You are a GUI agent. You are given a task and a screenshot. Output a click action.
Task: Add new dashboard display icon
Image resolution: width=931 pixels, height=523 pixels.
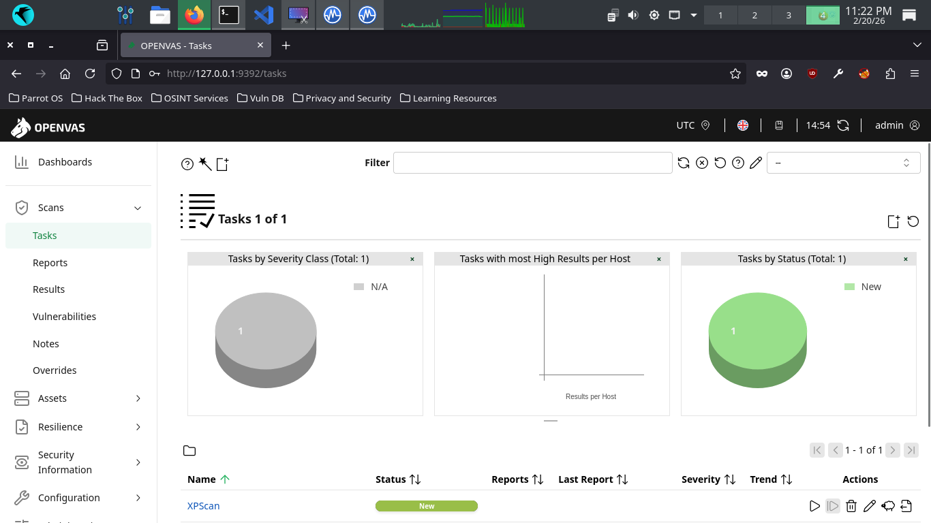click(894, 221)
